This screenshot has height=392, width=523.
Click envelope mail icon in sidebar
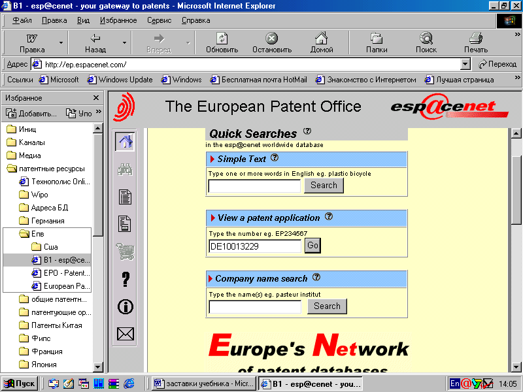(x=126, y=334)
